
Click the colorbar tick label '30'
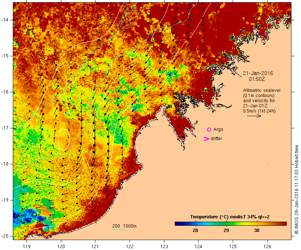(x=257, y=231)
